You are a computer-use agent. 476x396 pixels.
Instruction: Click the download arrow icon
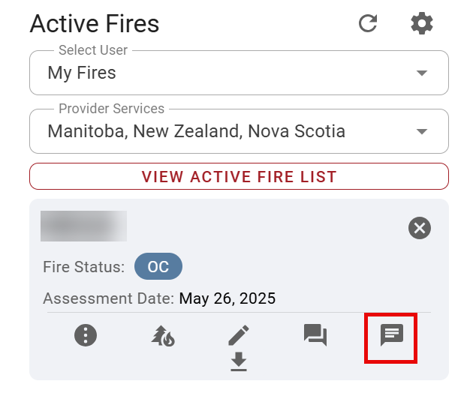(x=239, y=362)
